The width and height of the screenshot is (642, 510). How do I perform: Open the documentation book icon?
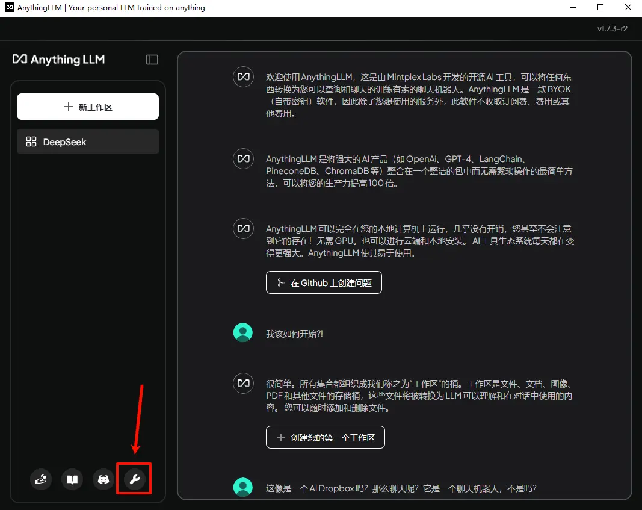[x=72, y=479]
